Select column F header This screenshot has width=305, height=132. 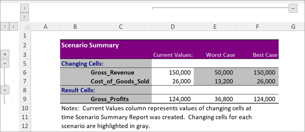point(257,27)
